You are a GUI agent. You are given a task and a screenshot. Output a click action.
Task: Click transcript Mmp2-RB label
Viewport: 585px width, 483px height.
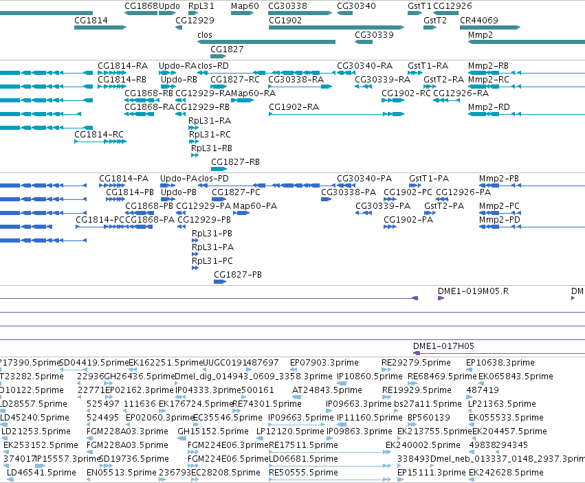click(488, 66)
